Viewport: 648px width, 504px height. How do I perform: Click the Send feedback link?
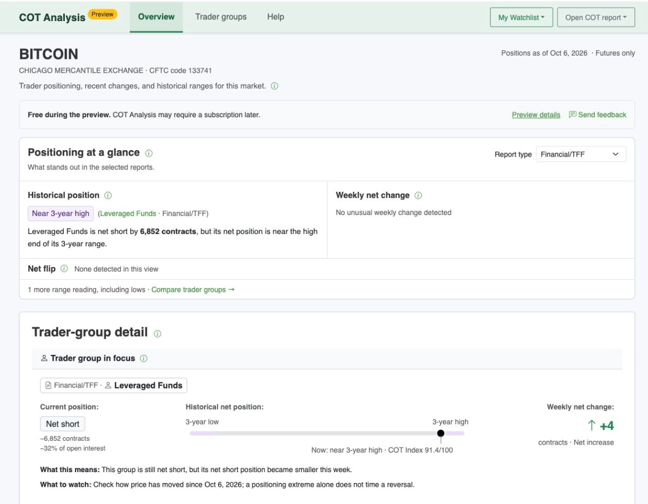(598, 115)
